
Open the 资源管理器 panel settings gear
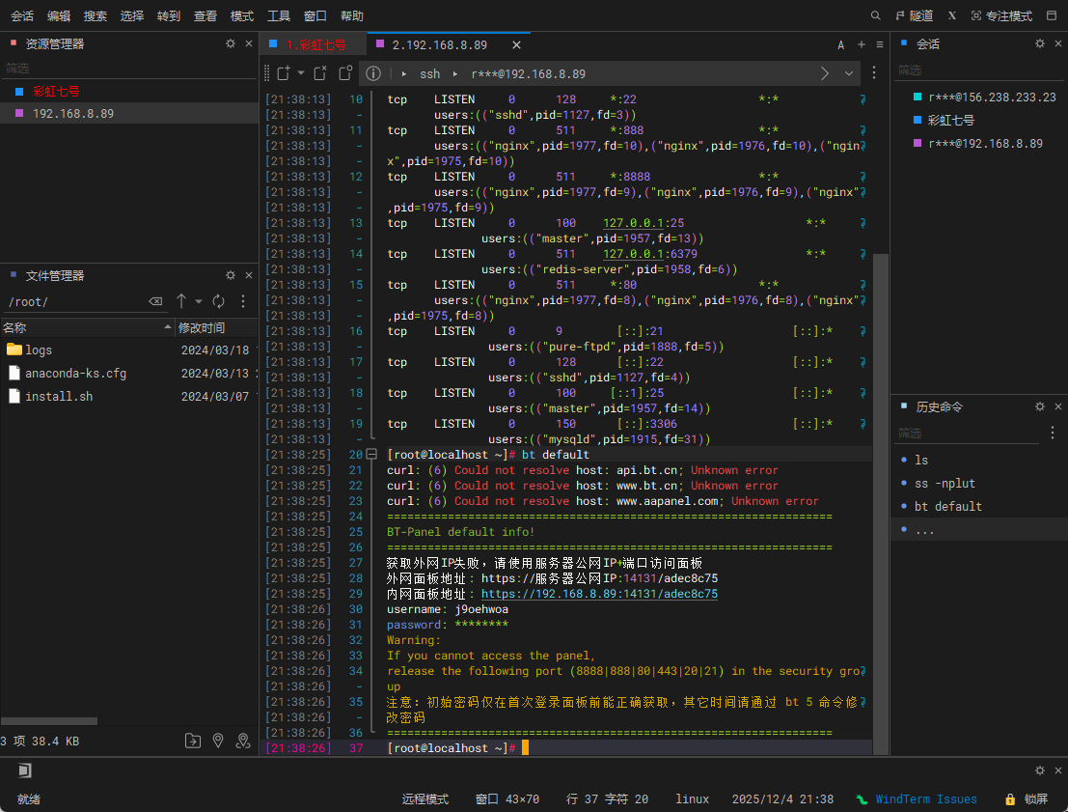(231, 43)
